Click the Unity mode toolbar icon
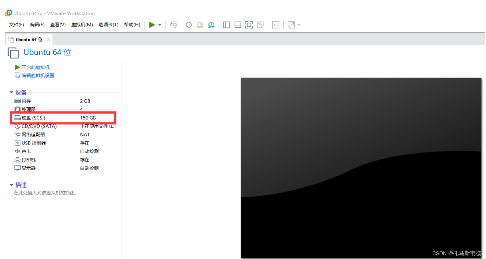 (260, 25)
